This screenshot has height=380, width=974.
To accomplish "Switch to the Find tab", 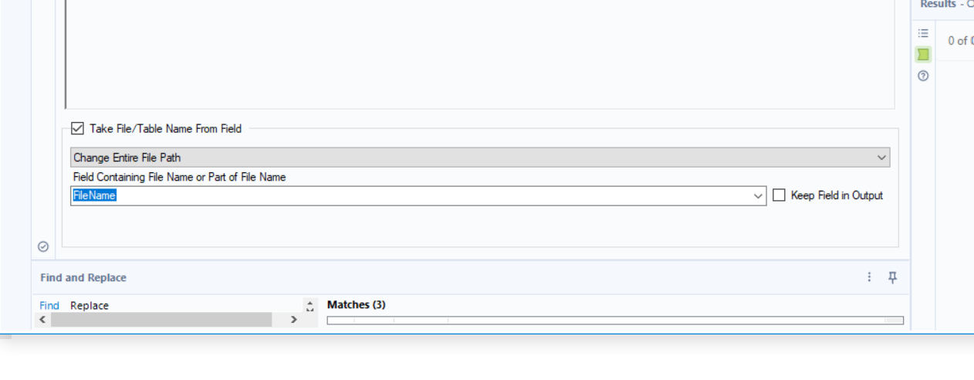I will (x=49, y=306).
